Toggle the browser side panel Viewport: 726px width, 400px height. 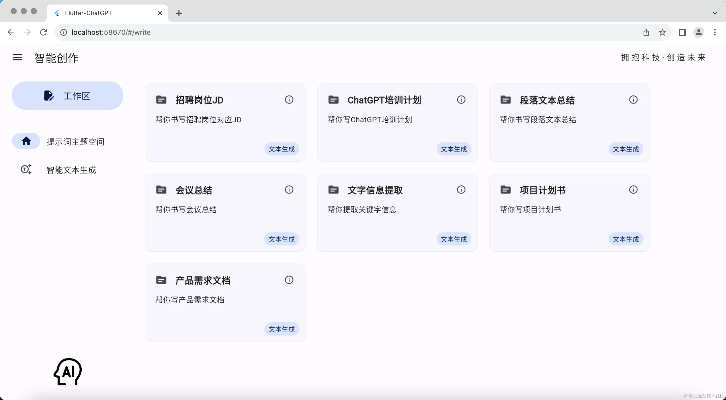[x=682, y=32]
